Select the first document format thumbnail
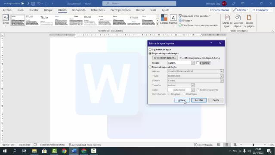 (18, 20)
